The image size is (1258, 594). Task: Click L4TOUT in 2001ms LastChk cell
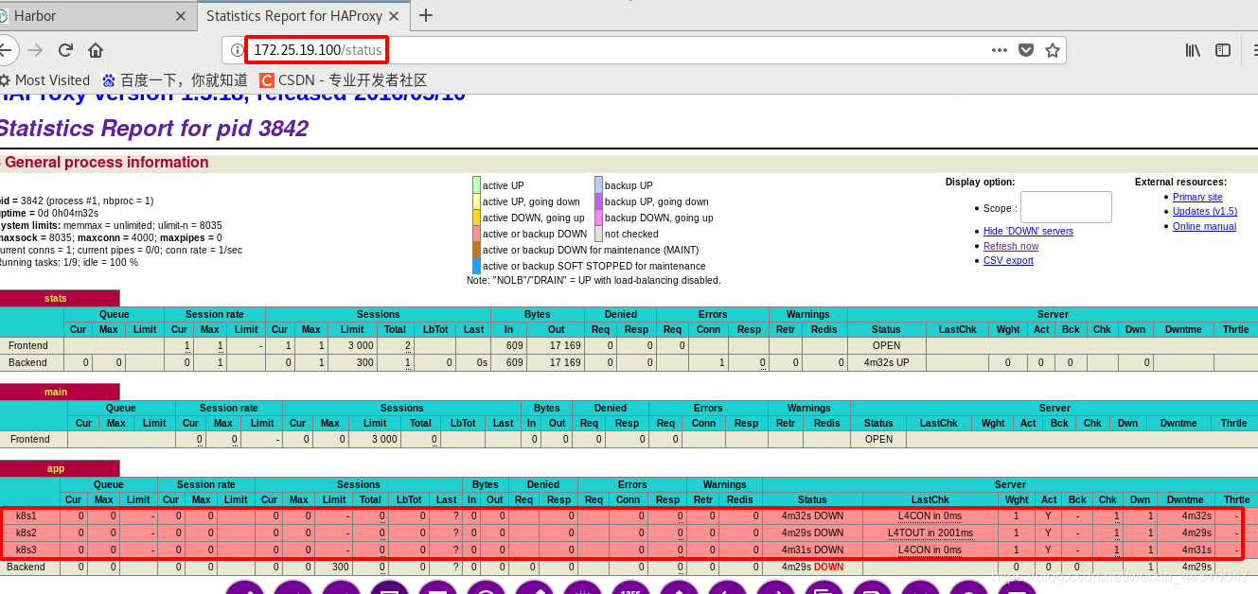(x=930, y=533)
